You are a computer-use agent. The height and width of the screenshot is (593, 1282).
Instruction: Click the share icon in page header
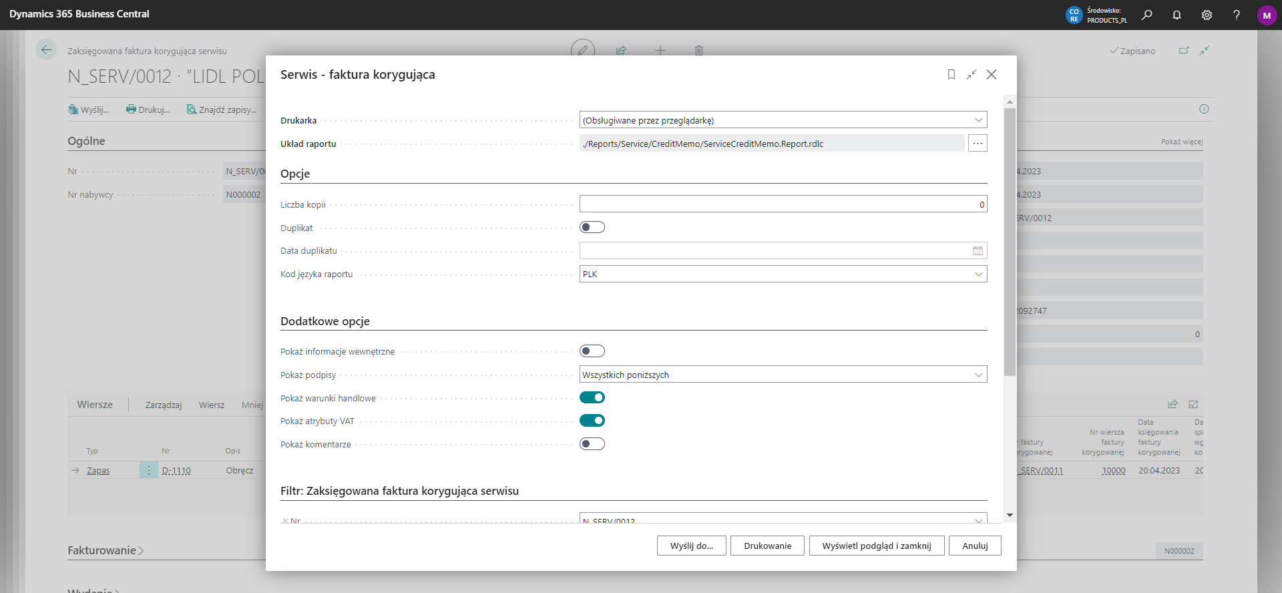click(621, 50)
